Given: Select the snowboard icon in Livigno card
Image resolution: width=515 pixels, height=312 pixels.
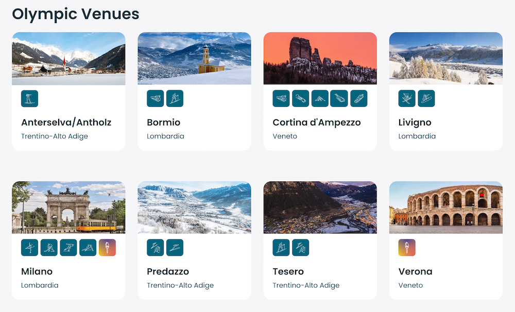Looking at the screenshot, I should coord(426,99).
